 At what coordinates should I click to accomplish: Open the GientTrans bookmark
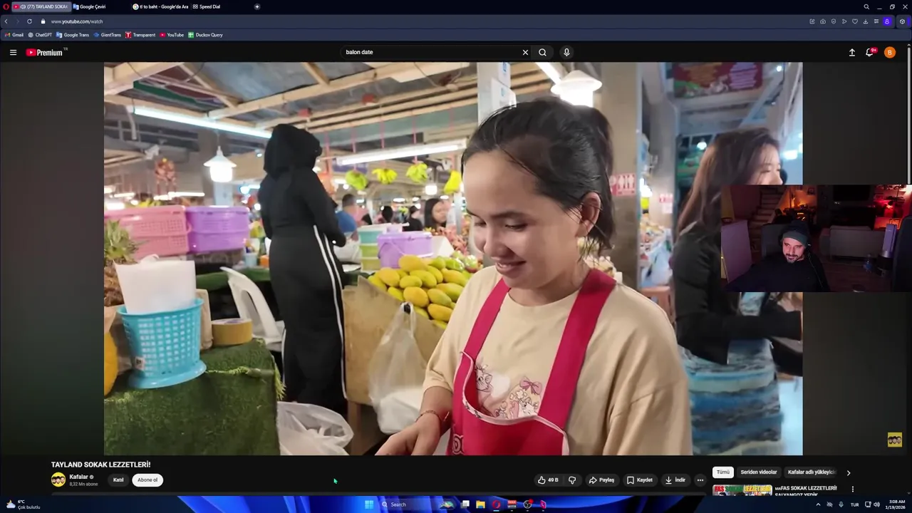coord(108,35)
